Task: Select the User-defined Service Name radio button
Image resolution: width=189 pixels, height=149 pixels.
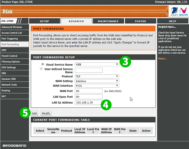Action: click(x=41, y=69)
